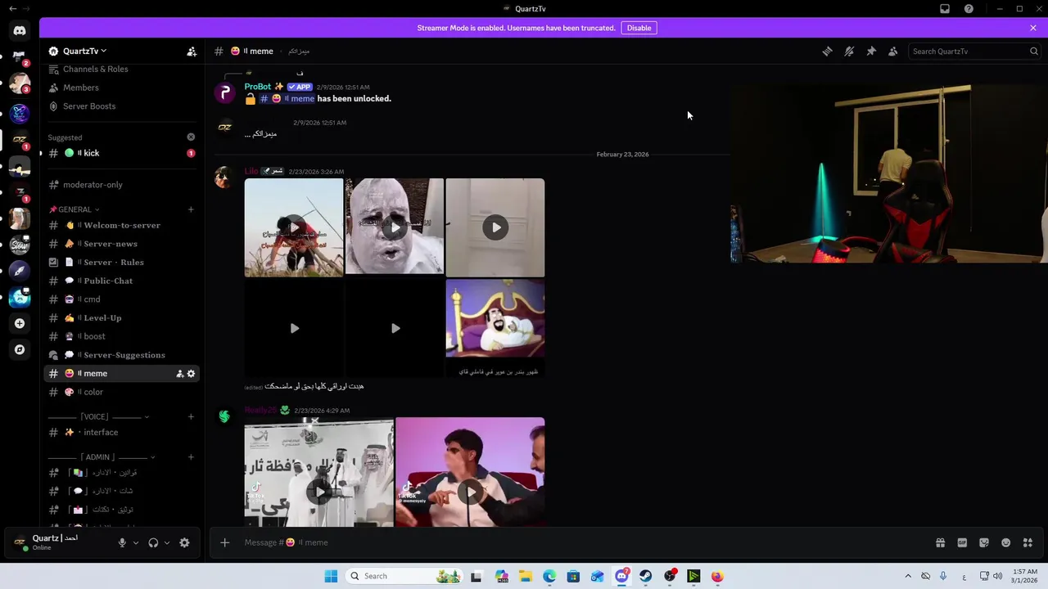Deafen using the headphones icon
This screenshot has width=1048, height=589.
click(153, 542)
